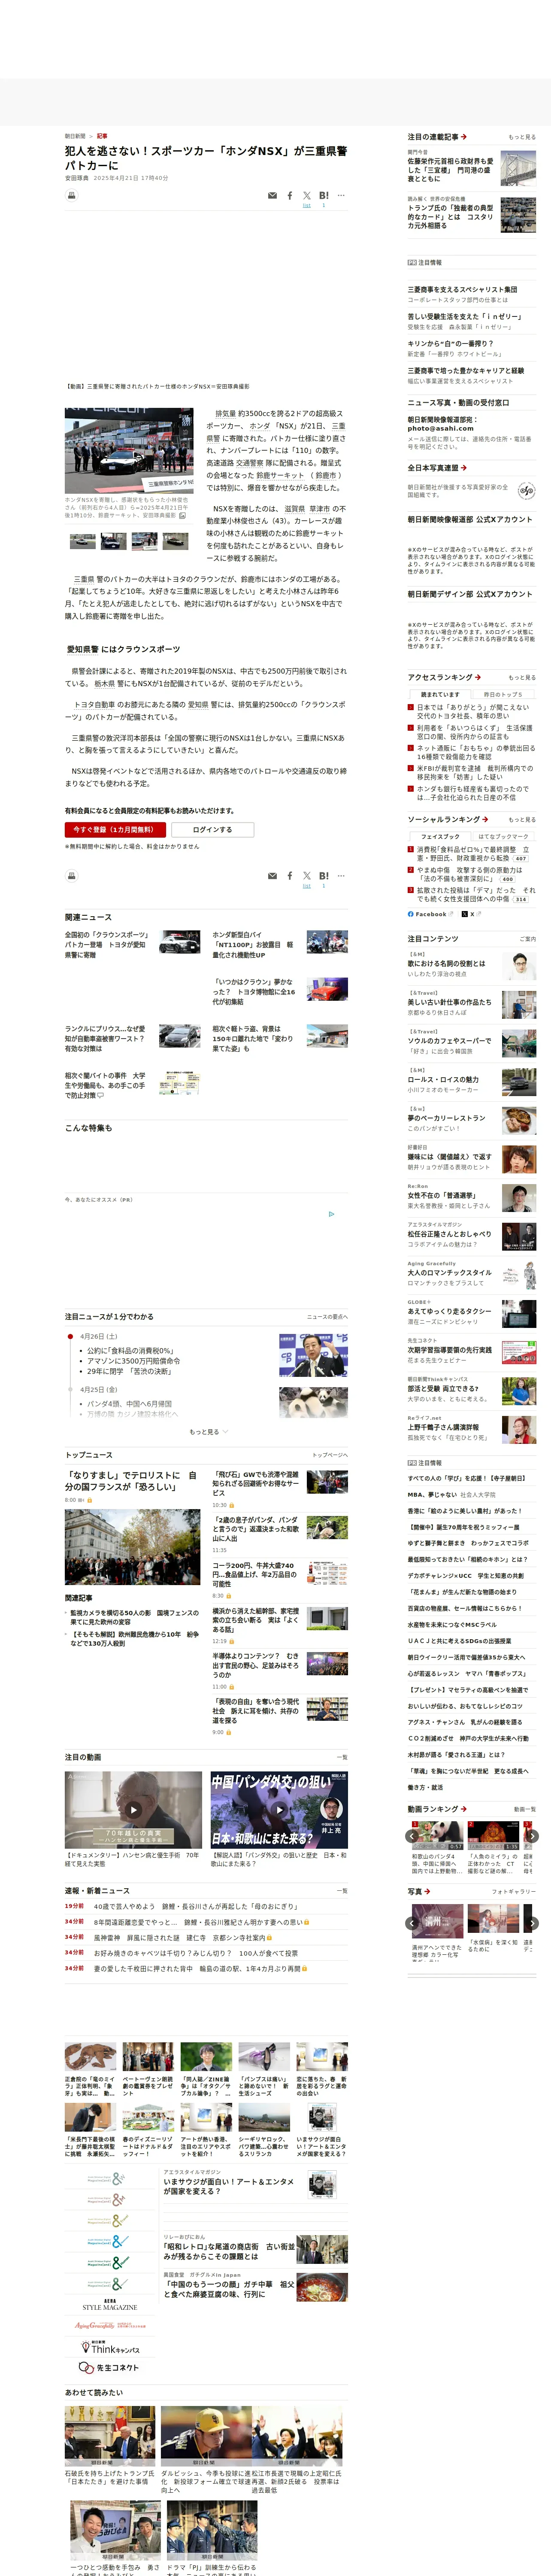Click the 朝日新聞 breadcrumb link

tap(75, 136)
